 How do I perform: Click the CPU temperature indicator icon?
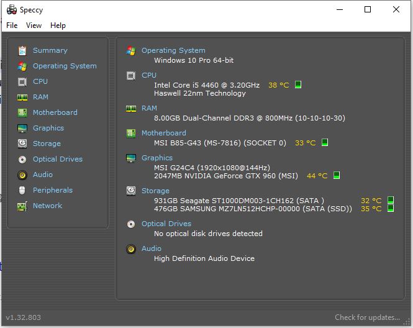point(298,84)
